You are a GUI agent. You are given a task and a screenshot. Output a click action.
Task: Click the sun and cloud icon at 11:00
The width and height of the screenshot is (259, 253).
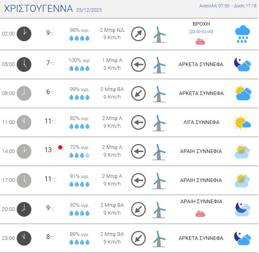click(x=242, y=122)
